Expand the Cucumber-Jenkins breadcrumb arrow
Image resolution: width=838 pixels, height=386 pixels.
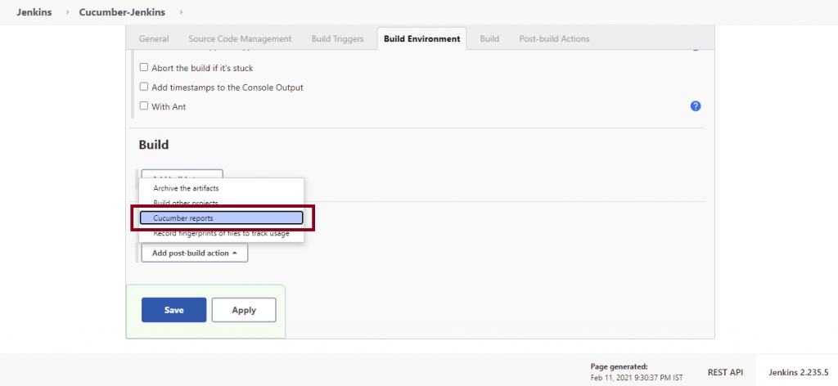[181, 11]
